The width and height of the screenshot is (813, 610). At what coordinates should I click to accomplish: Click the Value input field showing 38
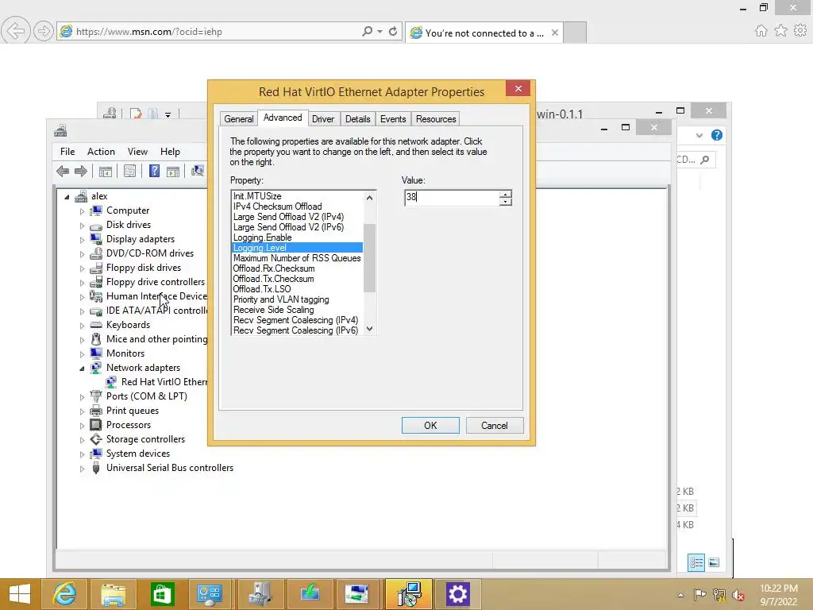[452, 198]
